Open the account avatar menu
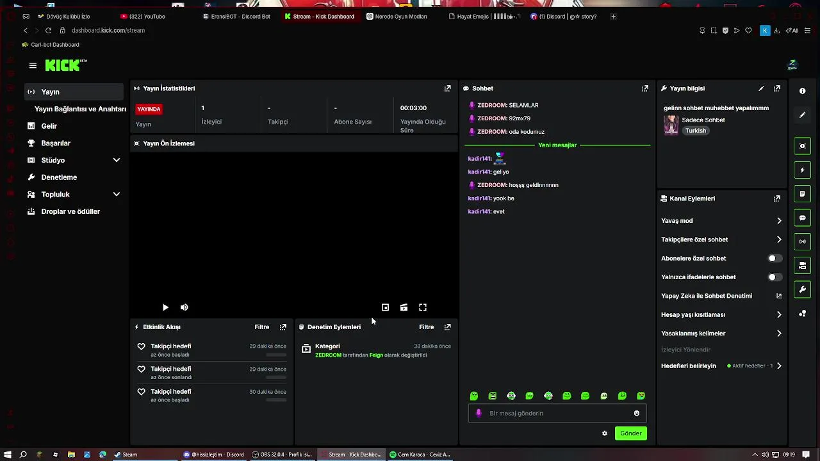Viewport: 820px width, 461px height. tap(792, 65)
